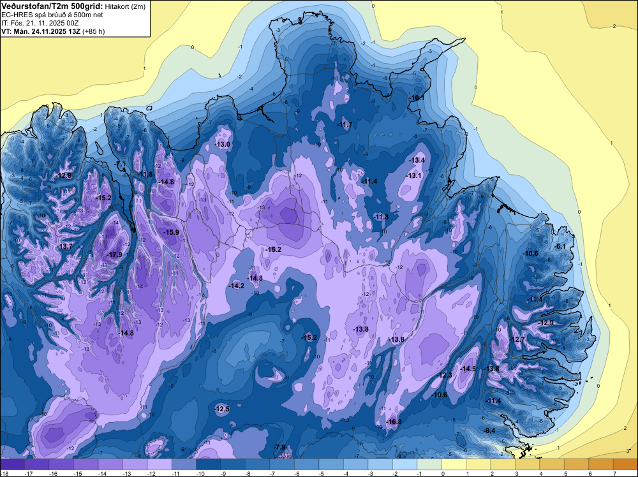638x477 pixels.
Task: Click the -8.4 temperature label
Action: pyautogui.click(x=490, y=430)
